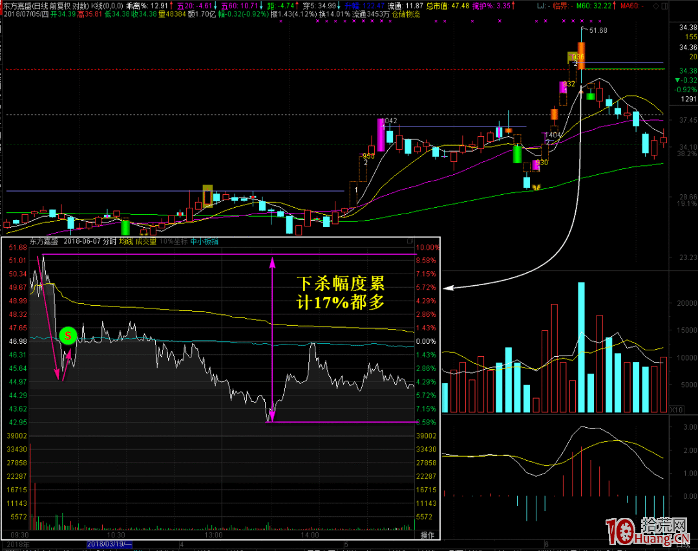698x551 pixels.
Task: Click the K线(0,0,0) indicator label
Action: (107, 6)
